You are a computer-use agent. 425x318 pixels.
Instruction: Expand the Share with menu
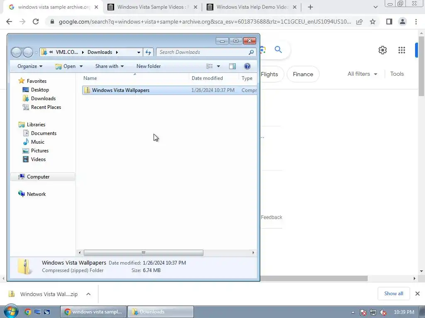(x=110, y=66)
